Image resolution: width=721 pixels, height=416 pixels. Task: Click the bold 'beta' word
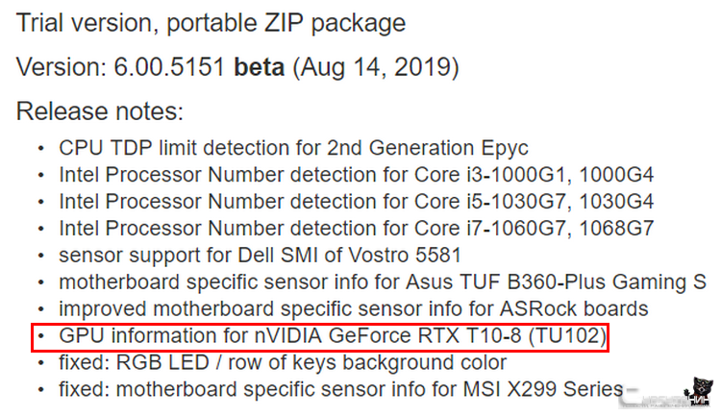260,67
